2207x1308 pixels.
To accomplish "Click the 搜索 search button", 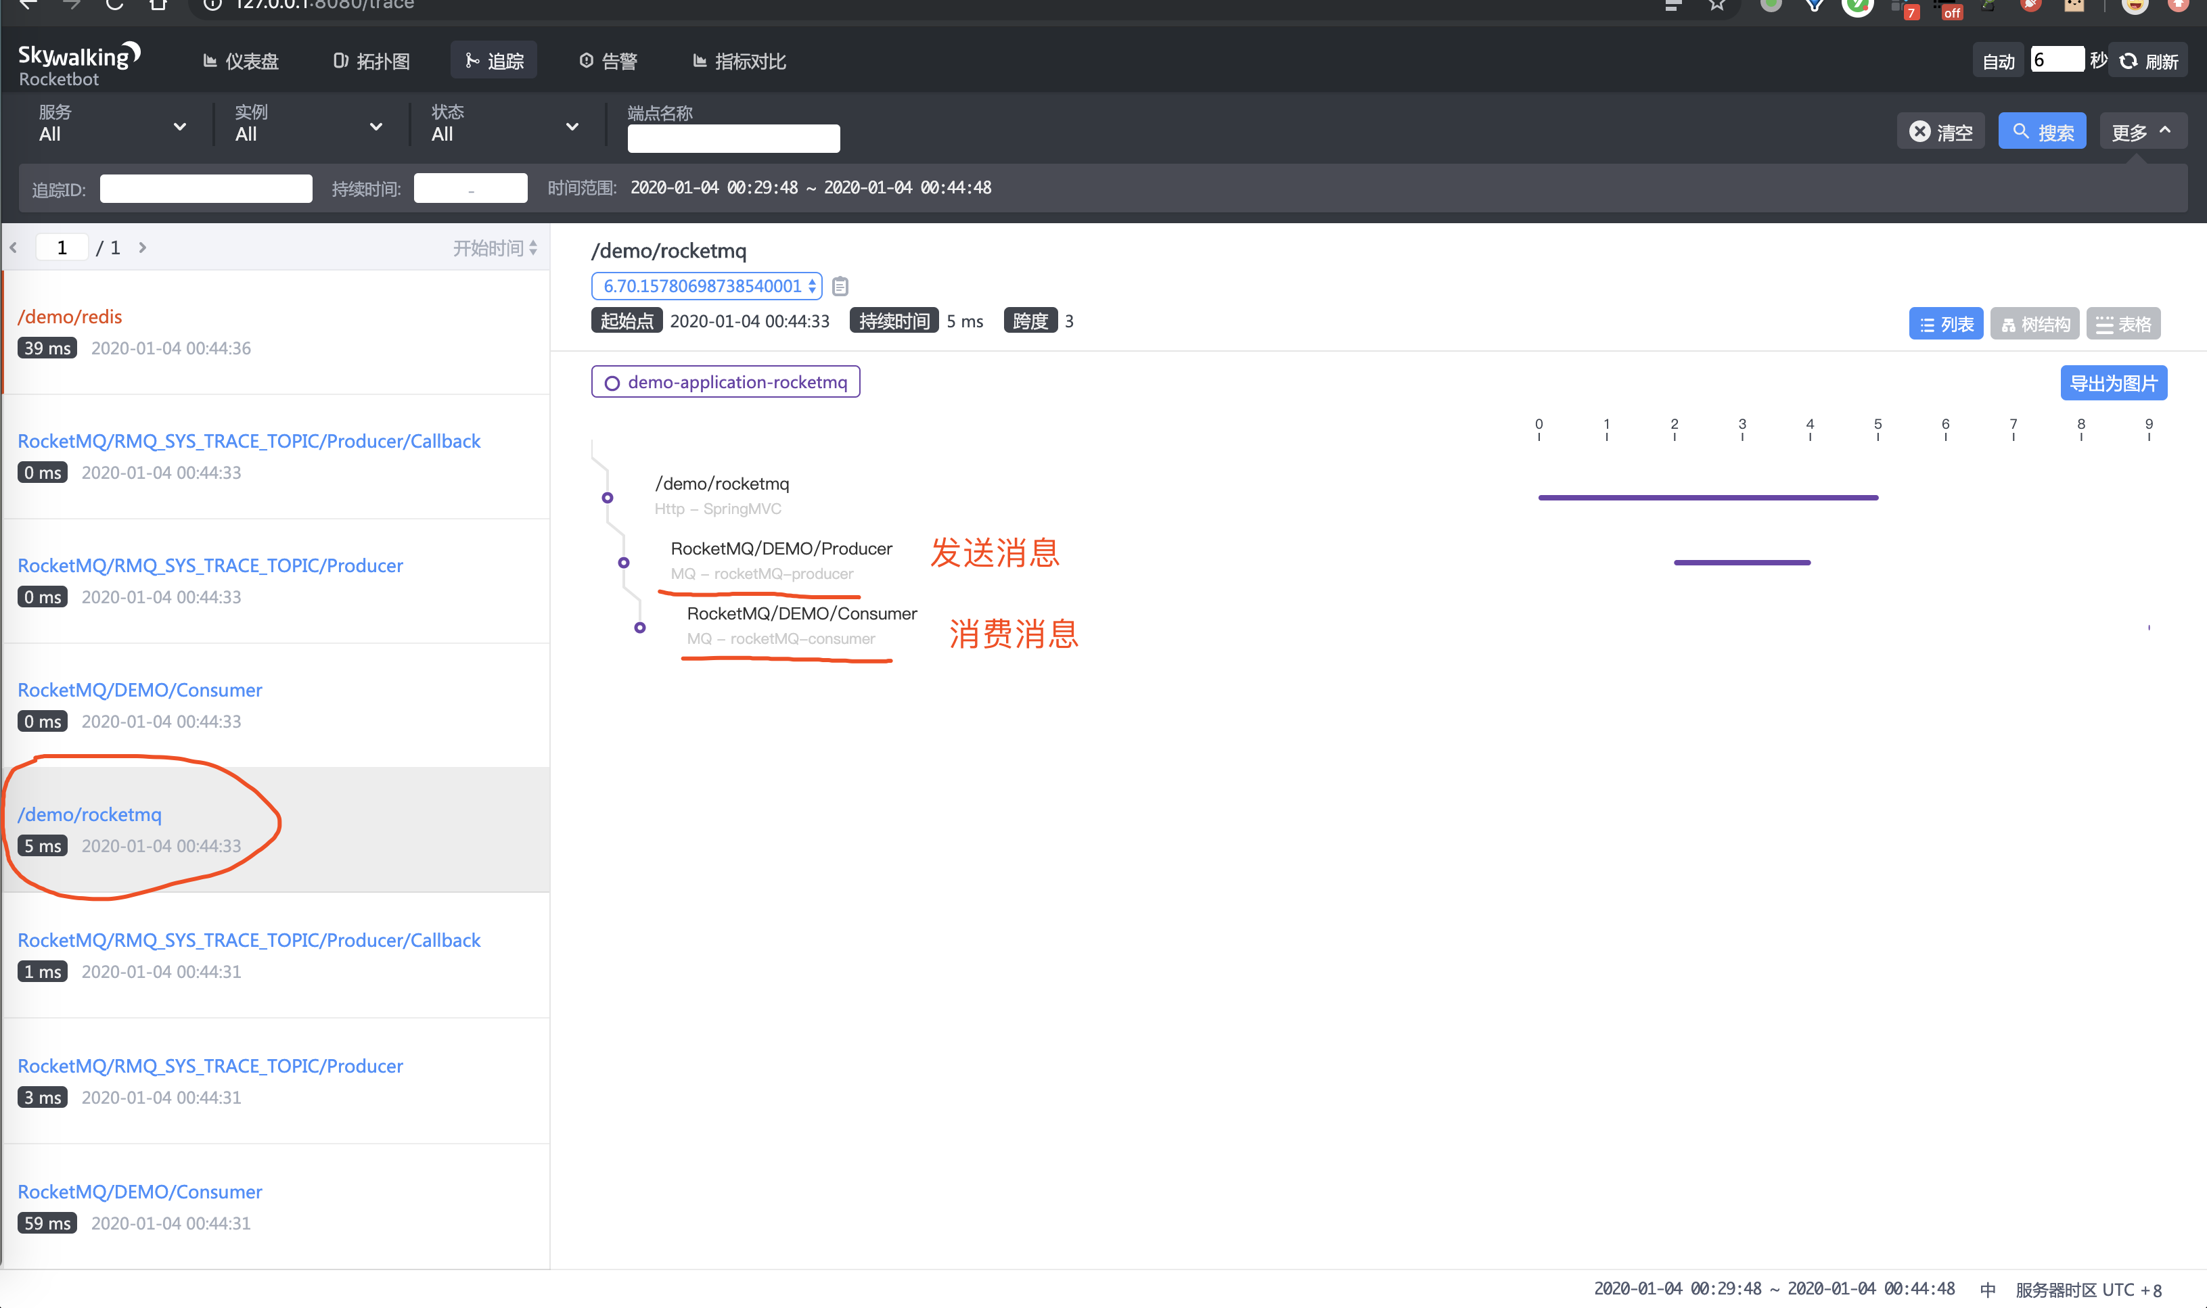I will coord(2042,129).
